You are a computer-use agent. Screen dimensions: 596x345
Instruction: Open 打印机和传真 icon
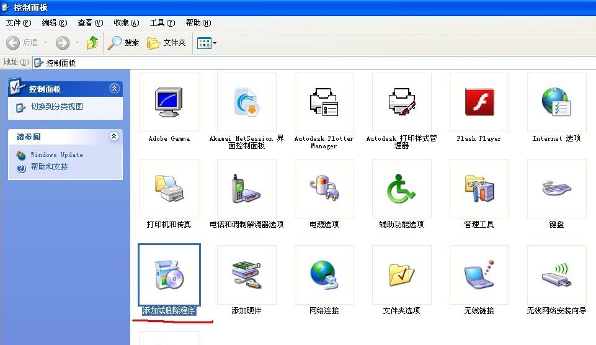click(x=169, y=189)
